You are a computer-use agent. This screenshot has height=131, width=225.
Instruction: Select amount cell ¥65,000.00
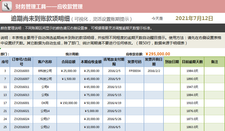(91, 87)
